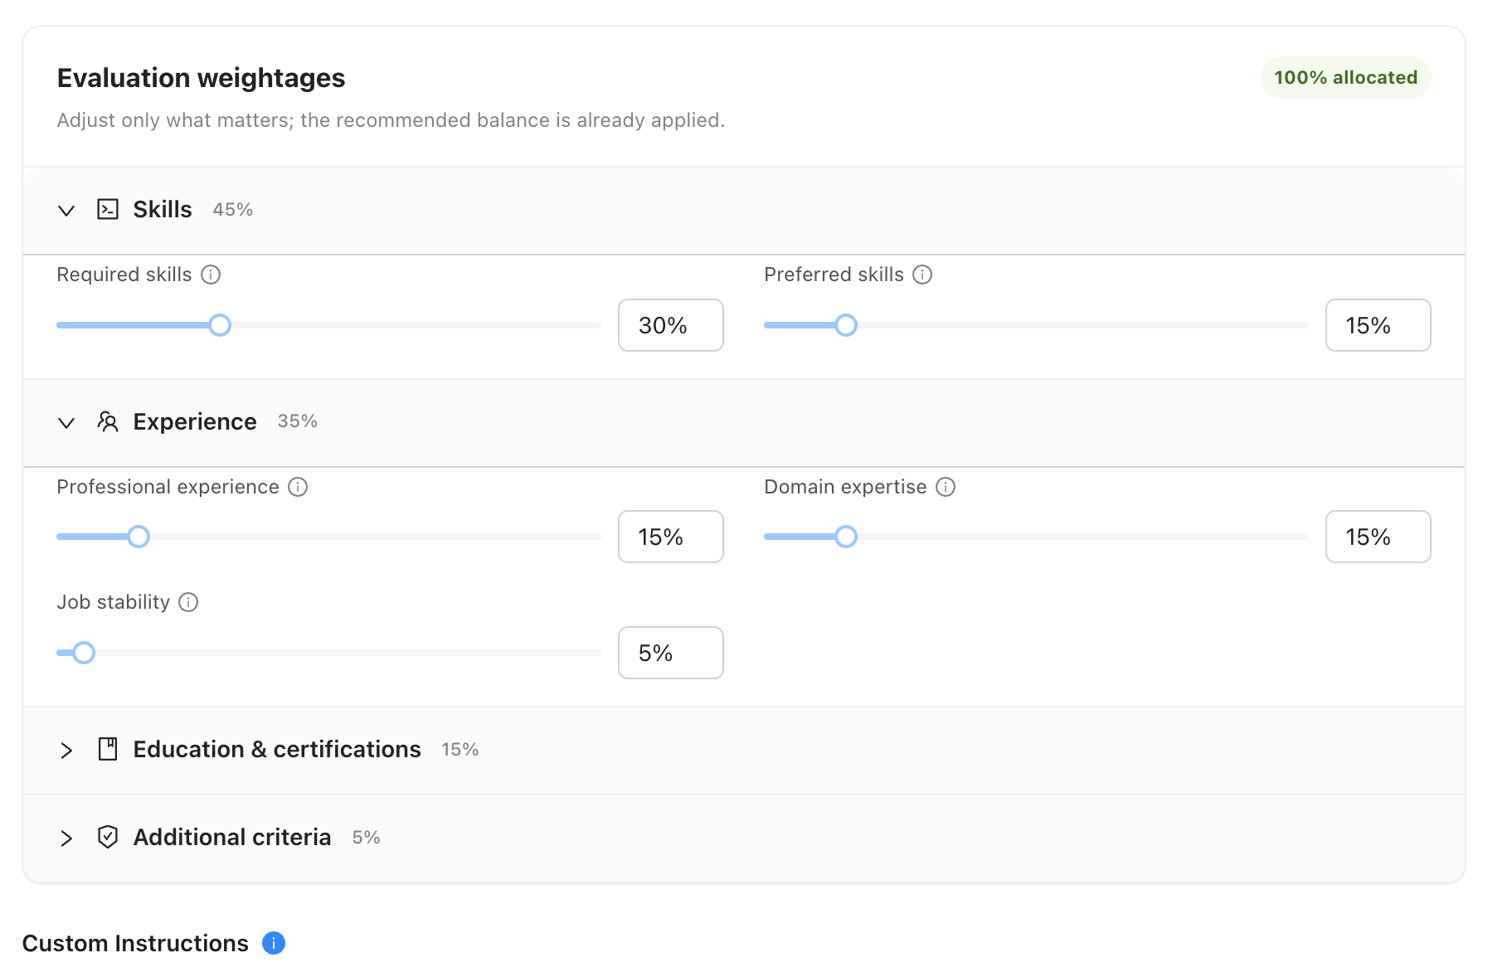Click the Skills 45% weight value

[x=233, y=210]
